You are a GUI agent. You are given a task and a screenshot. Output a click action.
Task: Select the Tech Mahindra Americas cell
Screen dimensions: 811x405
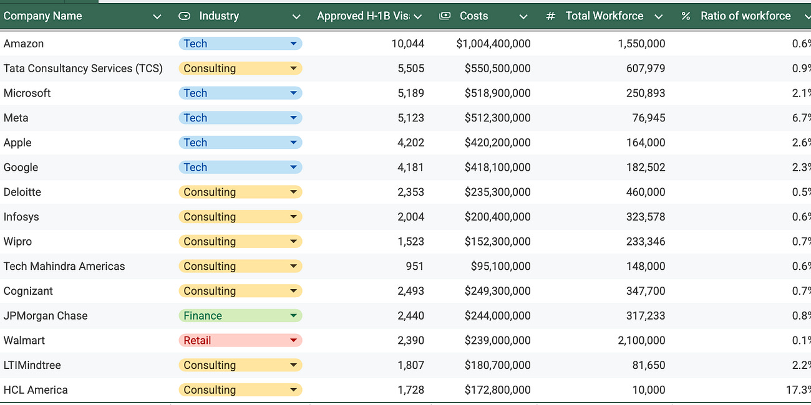click(x=85, y=266)
